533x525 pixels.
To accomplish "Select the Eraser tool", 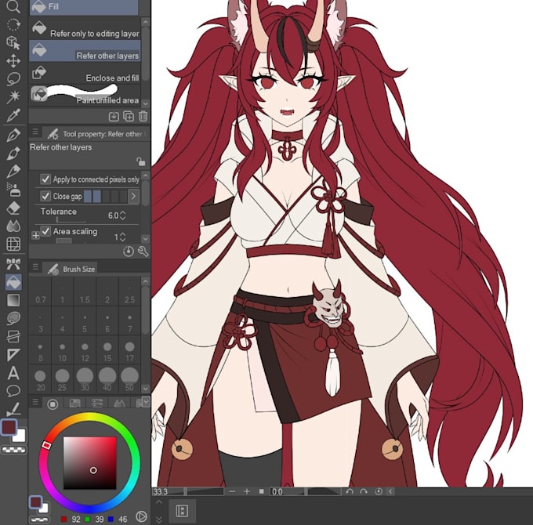I will click(13, 208).
